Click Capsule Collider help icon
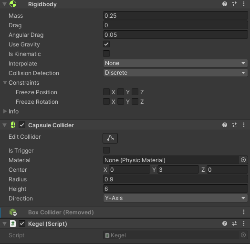Screen dimensions: 250x244 coord(225,125)
